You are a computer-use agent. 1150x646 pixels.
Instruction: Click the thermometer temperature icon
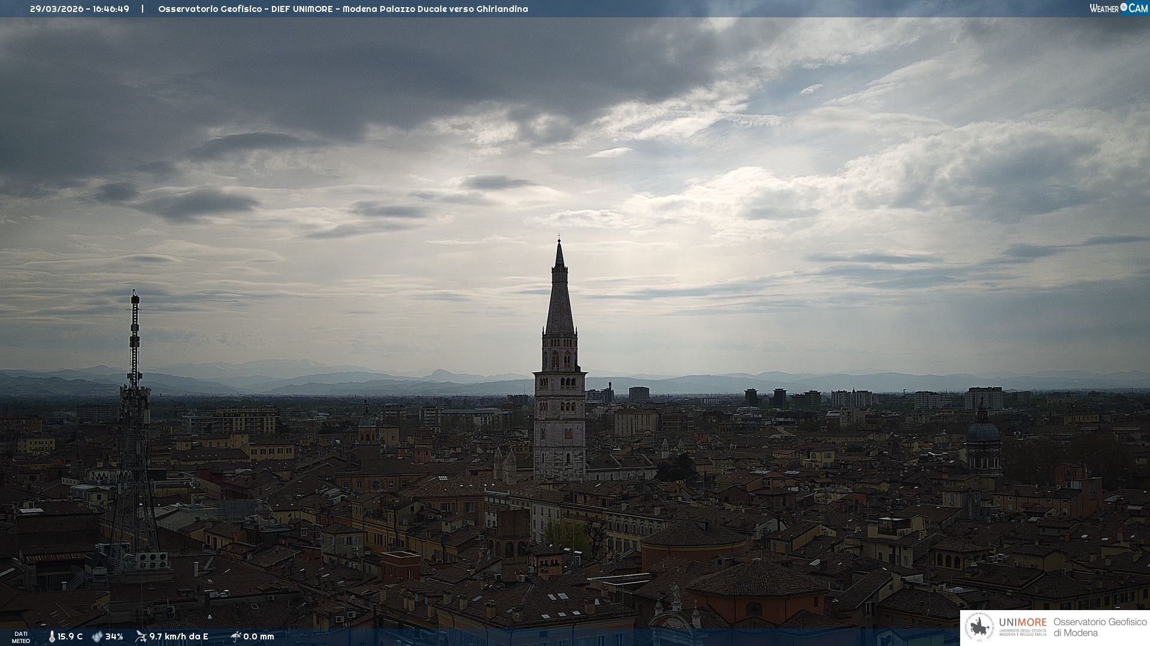tap(52, 637)
